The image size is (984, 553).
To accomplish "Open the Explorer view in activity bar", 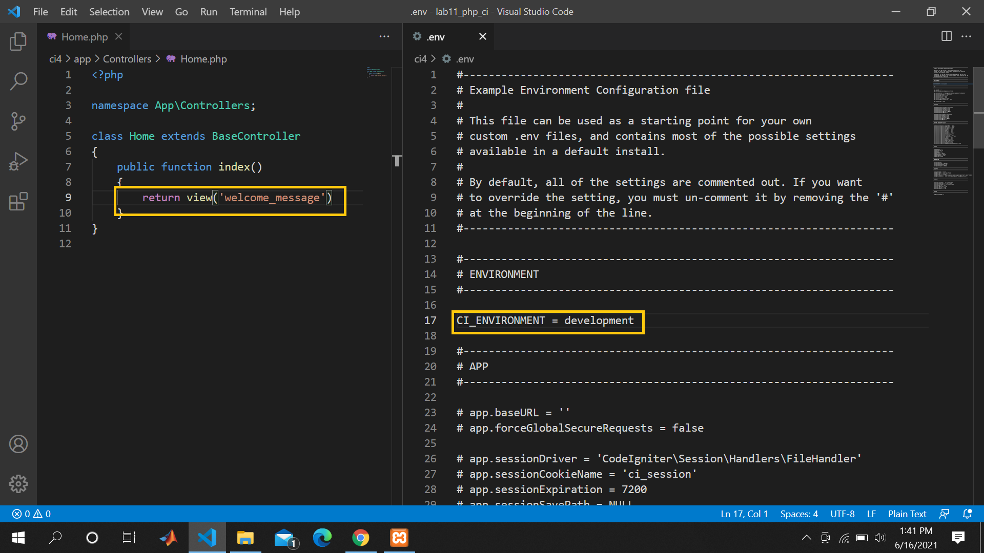I will tap(18, 41).
